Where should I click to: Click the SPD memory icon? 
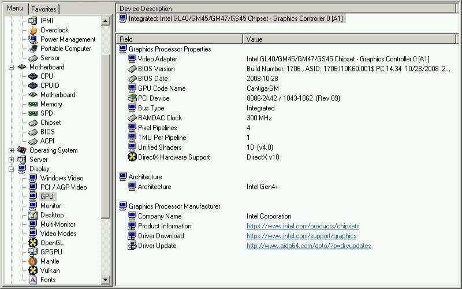coord(33,113)
